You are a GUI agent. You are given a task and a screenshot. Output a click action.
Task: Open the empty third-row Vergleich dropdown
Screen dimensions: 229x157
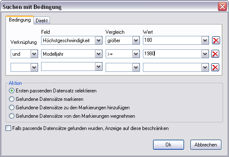(136, 67)
